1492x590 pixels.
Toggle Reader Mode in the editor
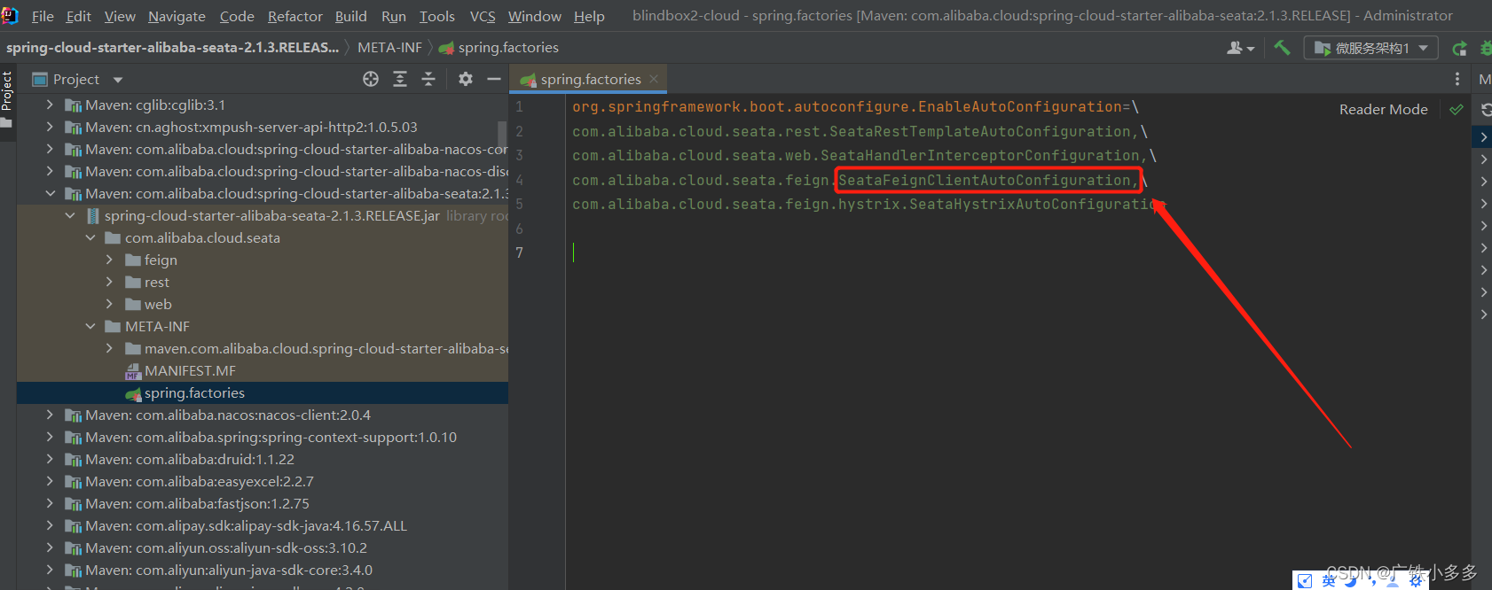tap(1383, 110)
